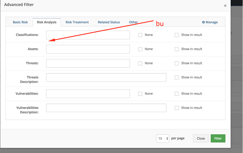This screenshot has width=243, height=153.
Task: Check None for Vulnerabilities
Action: click(140, 94)
